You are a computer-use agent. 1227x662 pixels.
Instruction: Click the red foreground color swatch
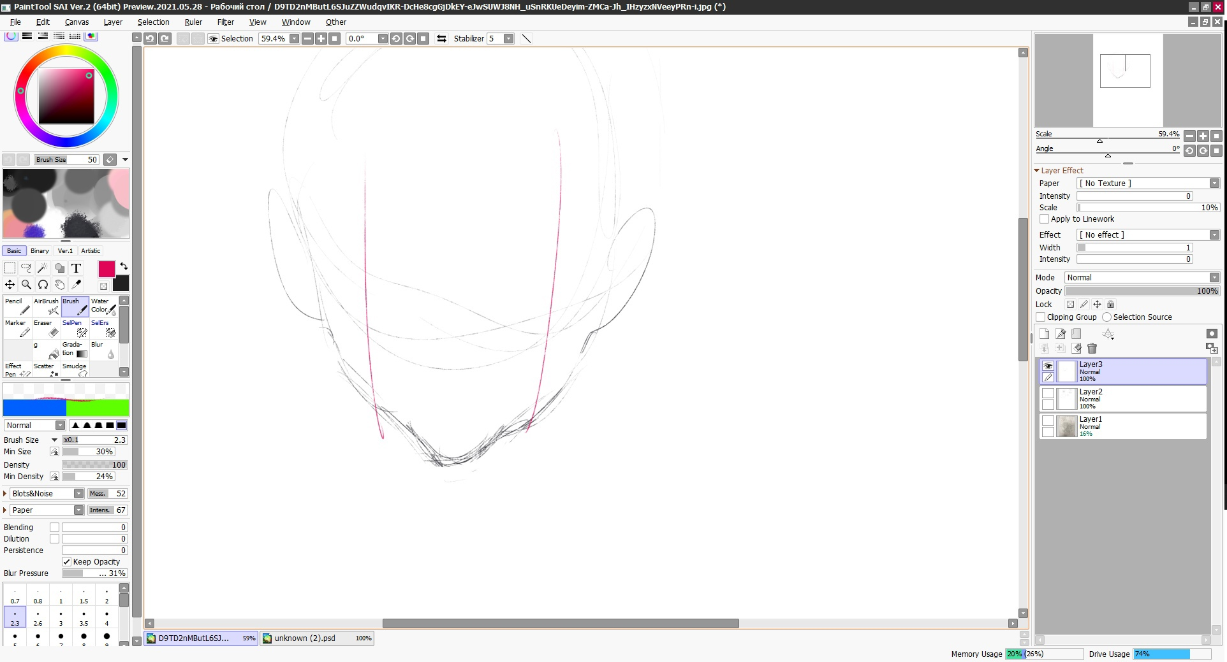pyautogui.click(x=107, y=269)
